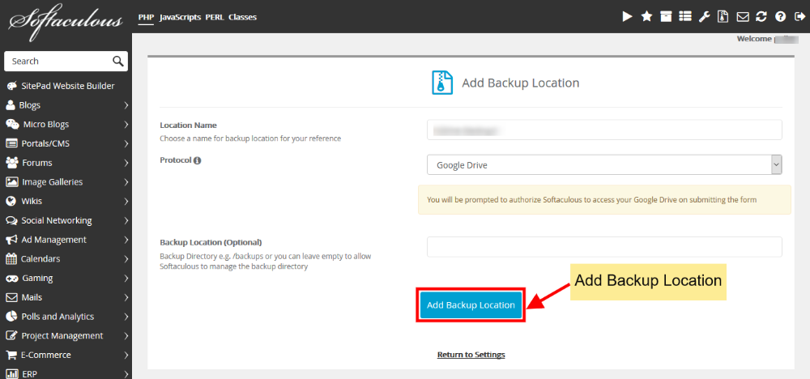The width and height of the screenshot is (810, 379).
Task: Click the Blogs person icon
Action: coord(11,104)
